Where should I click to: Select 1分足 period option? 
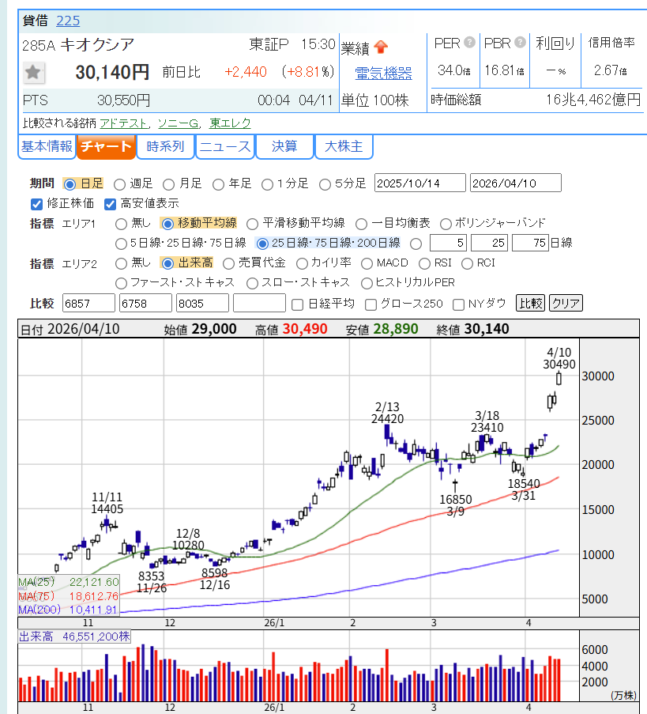[x=268, y=184]
